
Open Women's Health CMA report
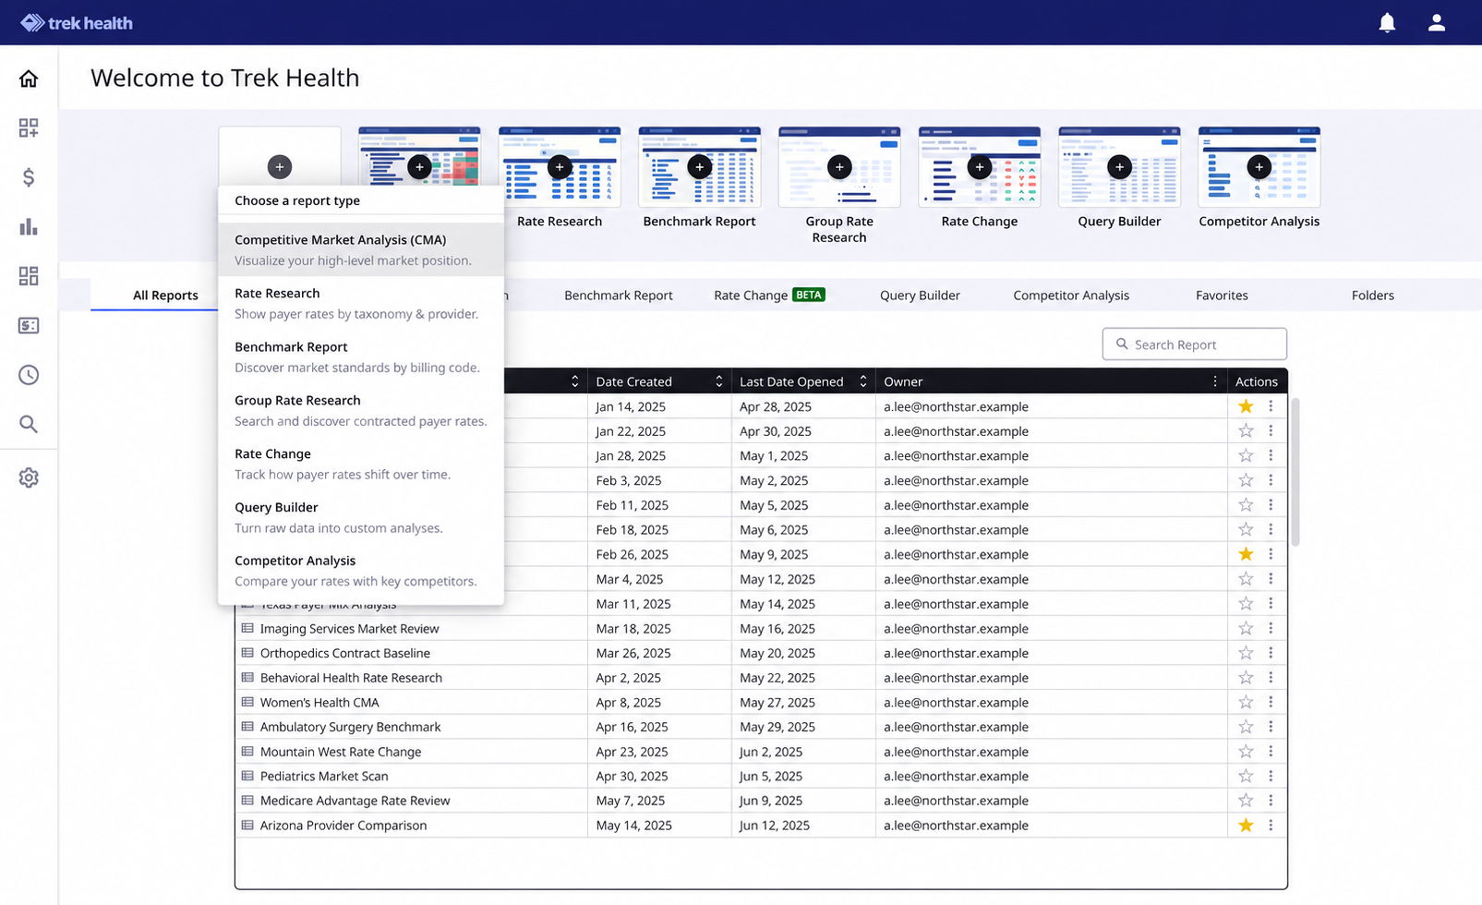tap(319, 703)
